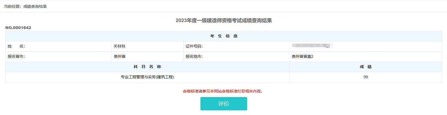The image size is (447, 115).
Task: Select the 贵州省省直2 value
Action: 302,57
